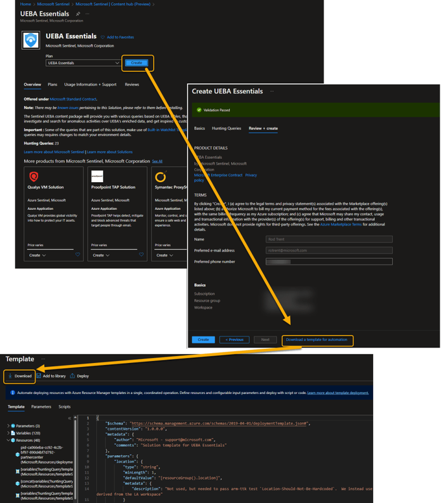441x503 pixels.
Task: Open Learn more about Microsoft Sentinel link
Action: click(x=54, y=152)
